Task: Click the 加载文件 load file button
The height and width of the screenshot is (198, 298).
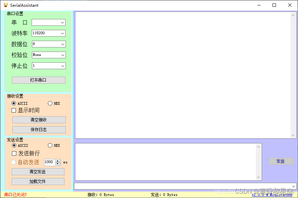Action: [38, 181]
